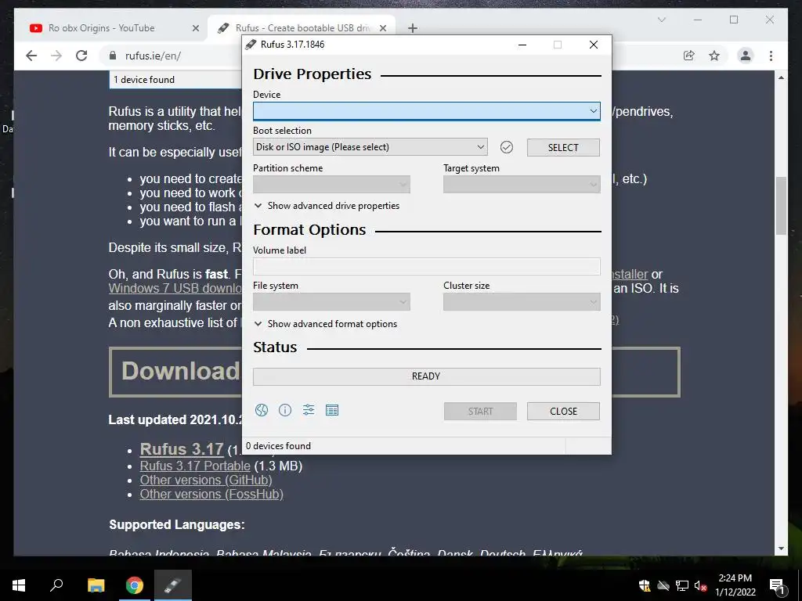Viewport: 802px width, 601px height.
Task: Open the Rufus about info icon
Action: coord(285,410)
